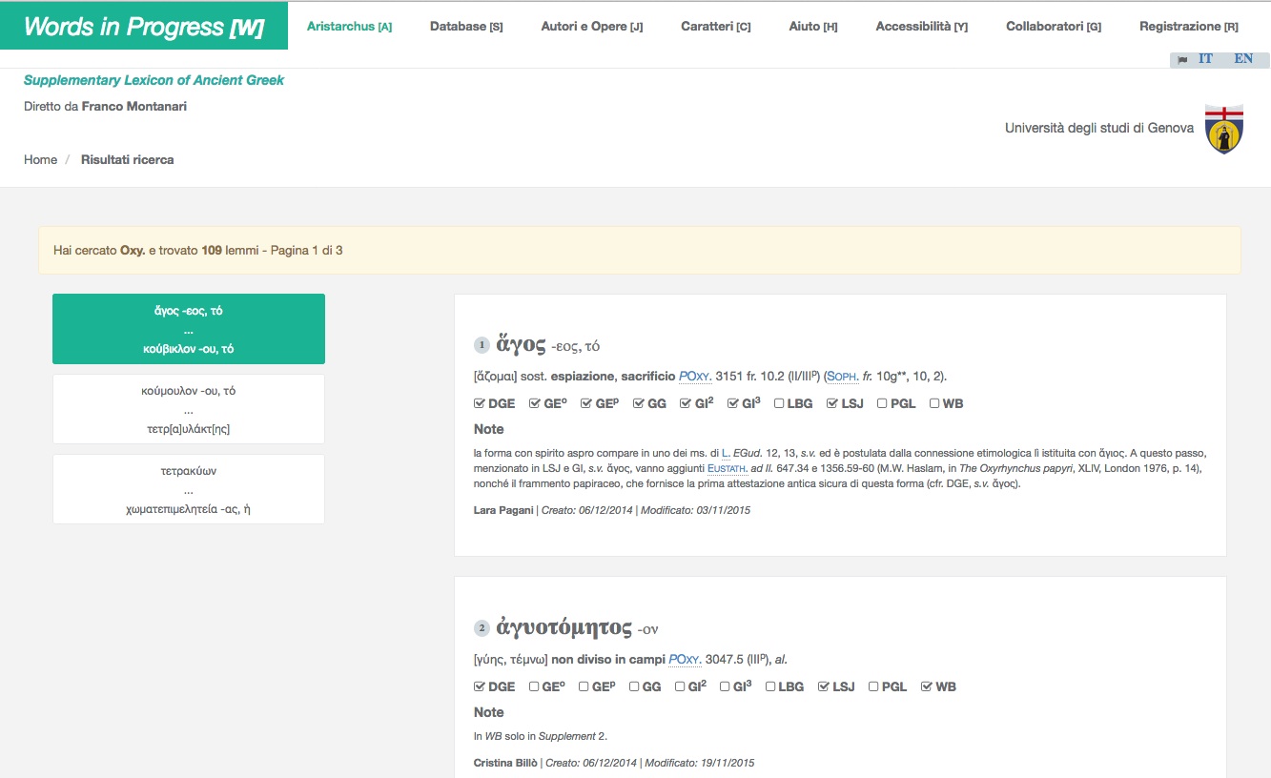Open the POxy. link in ἄγος entry

click(695, 377)
